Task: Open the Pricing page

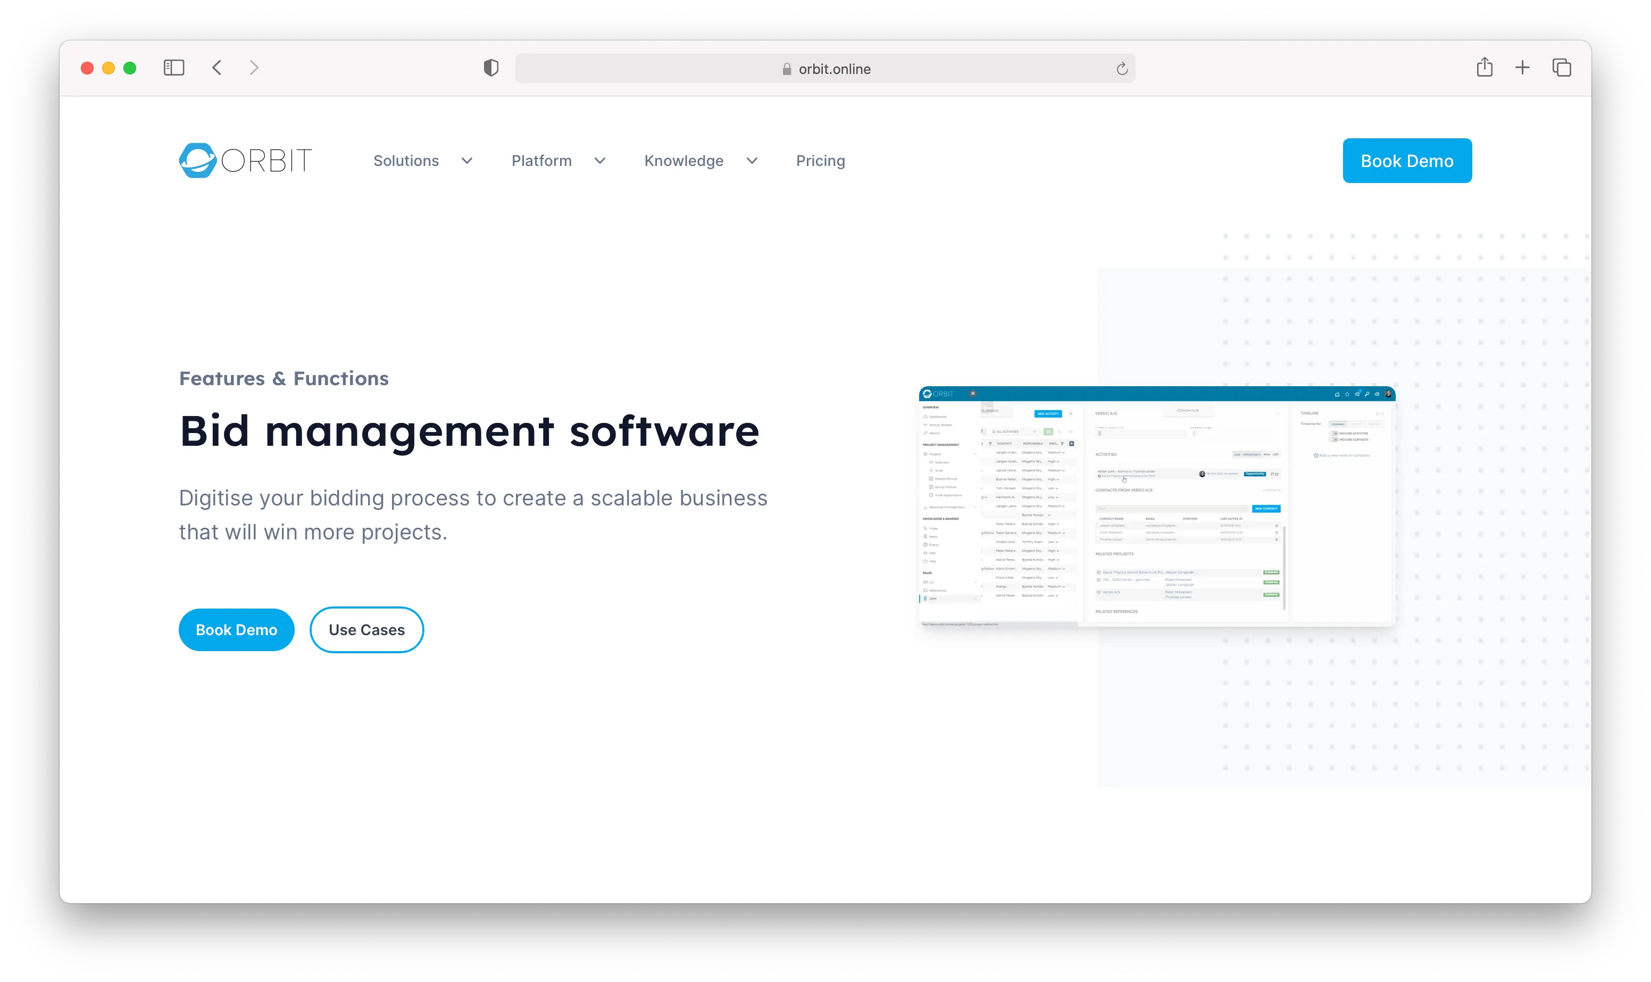Action: [820, 160]
